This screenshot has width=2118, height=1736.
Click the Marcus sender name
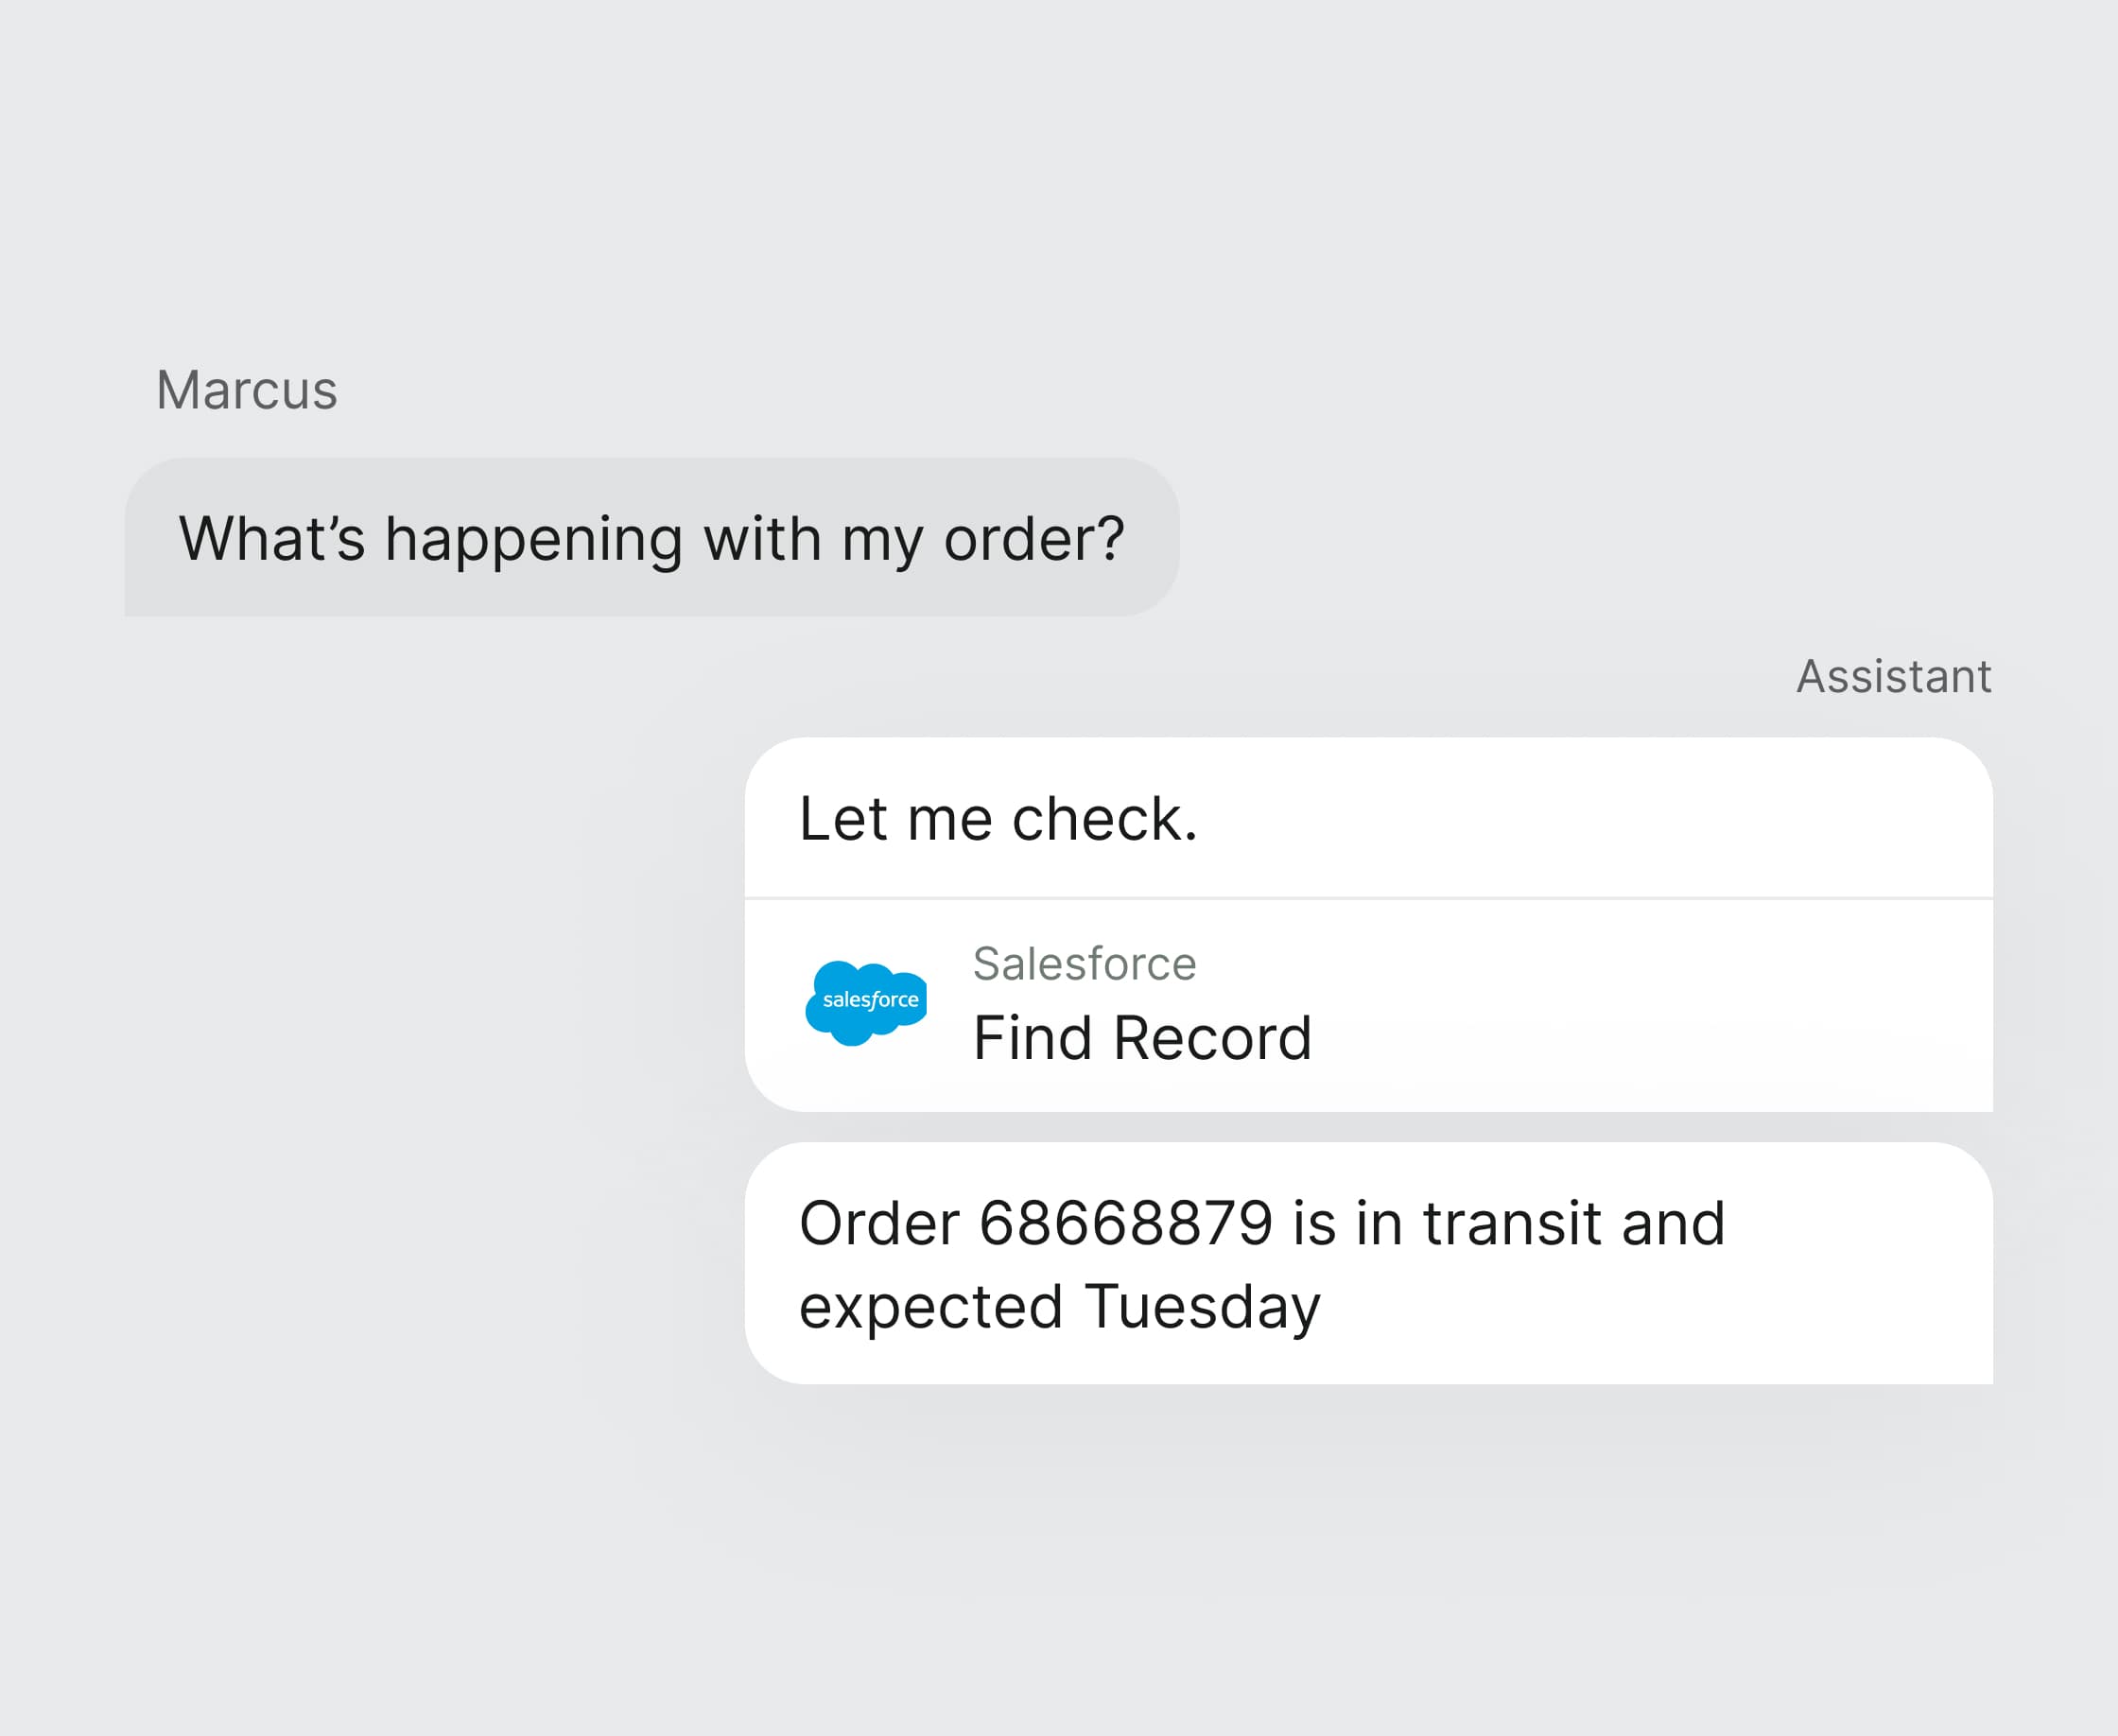point(247,389)
